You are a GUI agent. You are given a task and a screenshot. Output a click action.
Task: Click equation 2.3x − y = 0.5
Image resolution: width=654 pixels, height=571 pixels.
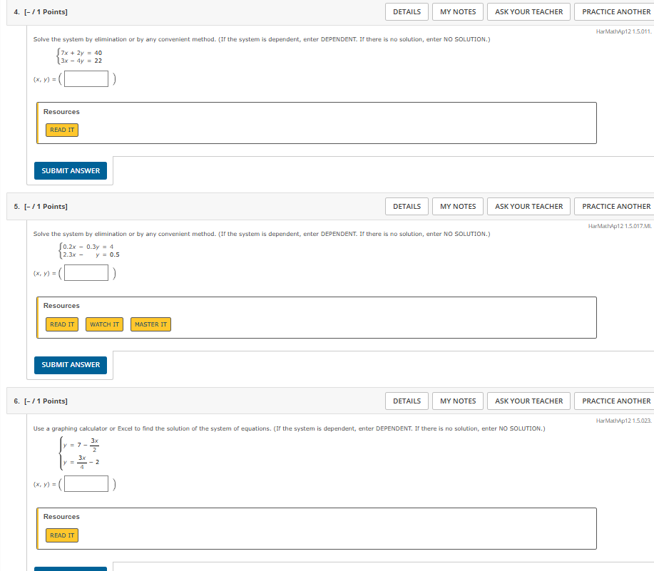tap(91, 254)
